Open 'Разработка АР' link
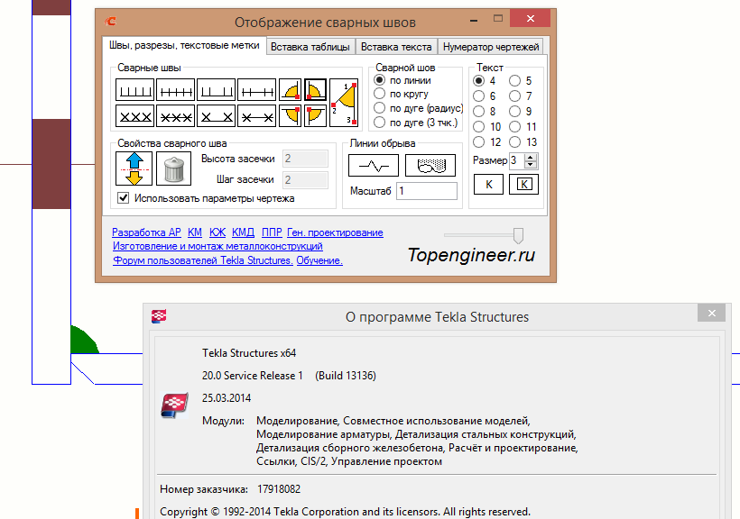The height and width of the screenshot is (519, 740). [x=146, y=232]
